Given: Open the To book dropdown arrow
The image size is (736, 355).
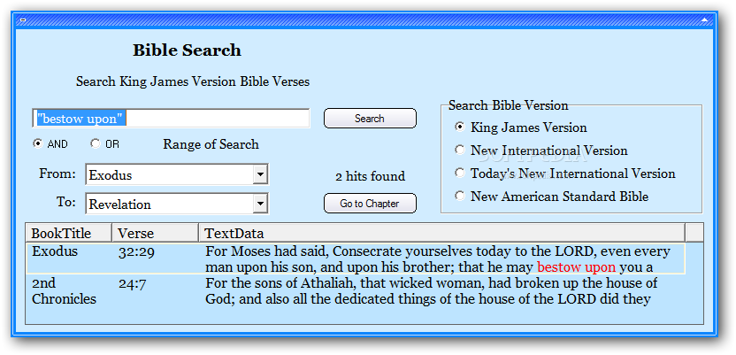Looking at the screenshot, I should [260, 204].
